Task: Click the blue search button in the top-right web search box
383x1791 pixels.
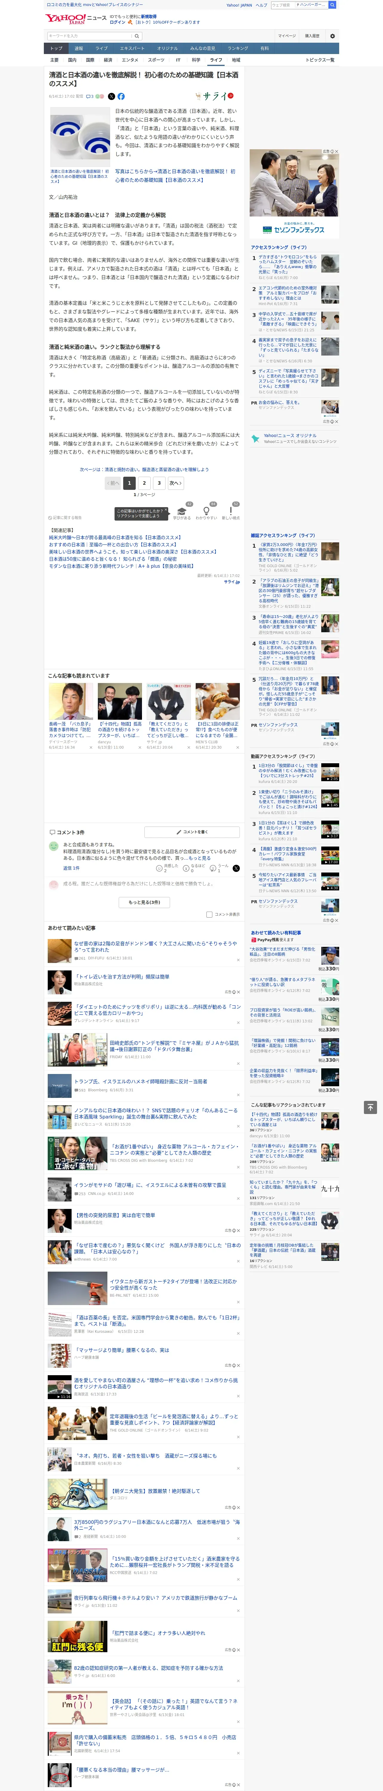Action: (332, 5)
